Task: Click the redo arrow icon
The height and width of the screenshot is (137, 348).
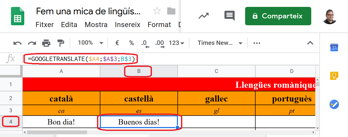Action: click(x=32, y=43)
